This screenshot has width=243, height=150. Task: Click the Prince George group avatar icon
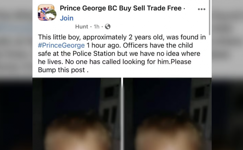pos(47,12)
